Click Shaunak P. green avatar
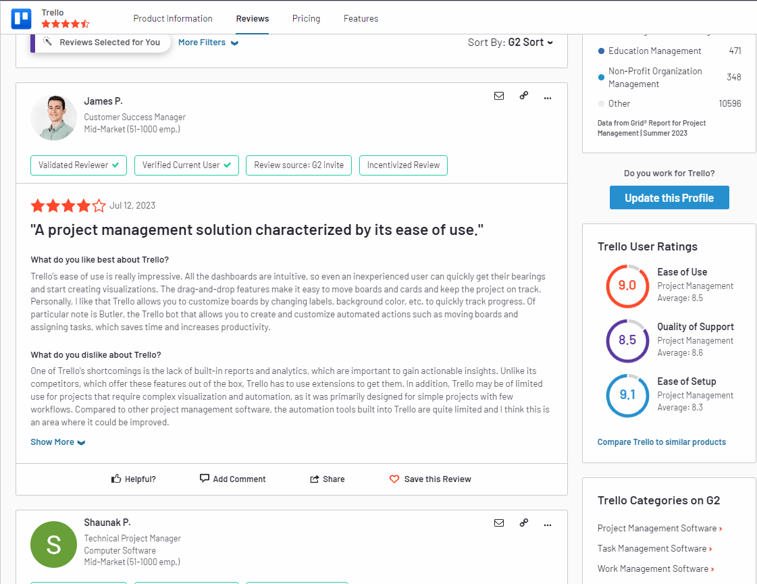The image size is (757, 584). pyautogui.click(x=53, y=544)
